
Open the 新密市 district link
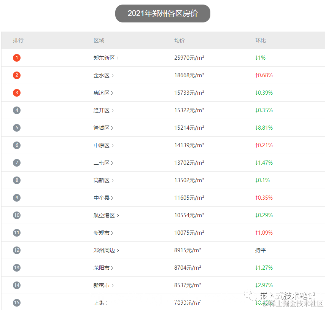[x=103, y=285]
